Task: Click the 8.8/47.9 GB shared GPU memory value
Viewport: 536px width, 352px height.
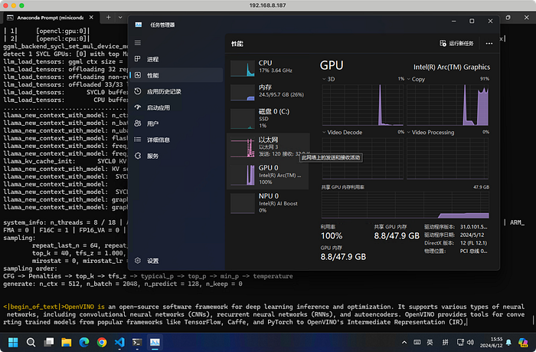Action: [397, 236]
